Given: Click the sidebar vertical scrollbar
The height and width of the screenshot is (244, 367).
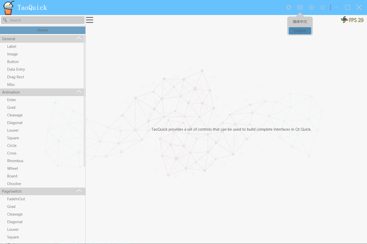Looking at the screenshot, I should 84,102.
